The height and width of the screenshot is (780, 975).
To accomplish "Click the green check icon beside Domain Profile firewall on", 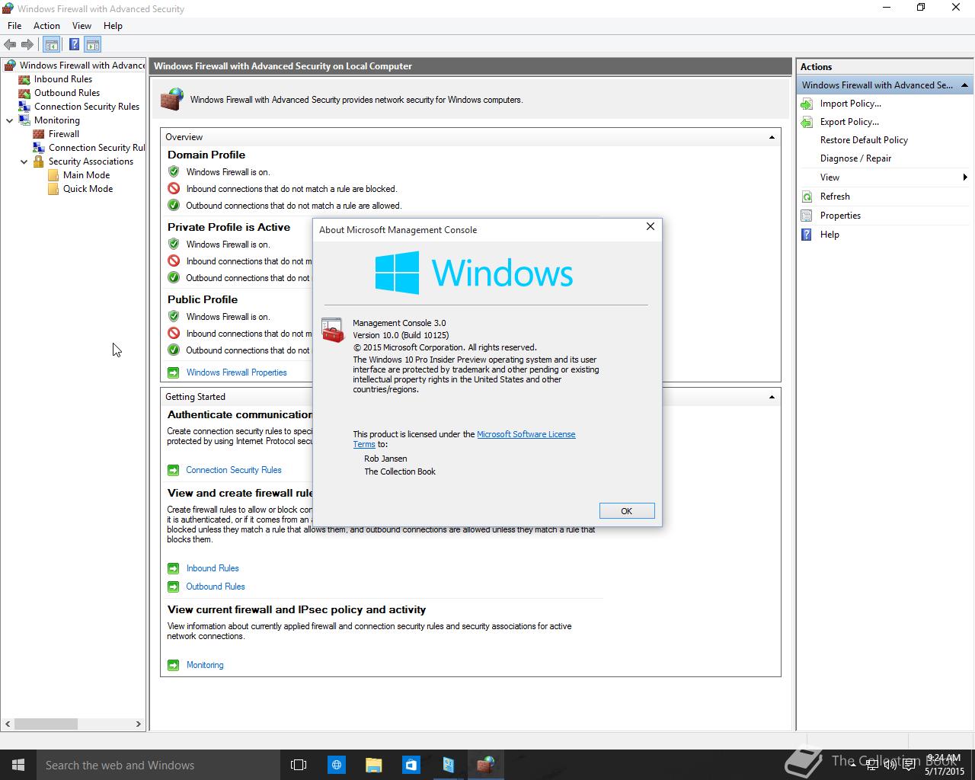I will [x=174, y=172].
